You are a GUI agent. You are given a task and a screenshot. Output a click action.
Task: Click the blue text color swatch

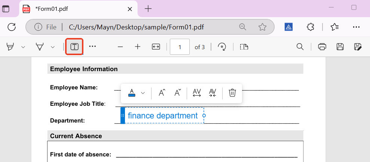point(132,93)
